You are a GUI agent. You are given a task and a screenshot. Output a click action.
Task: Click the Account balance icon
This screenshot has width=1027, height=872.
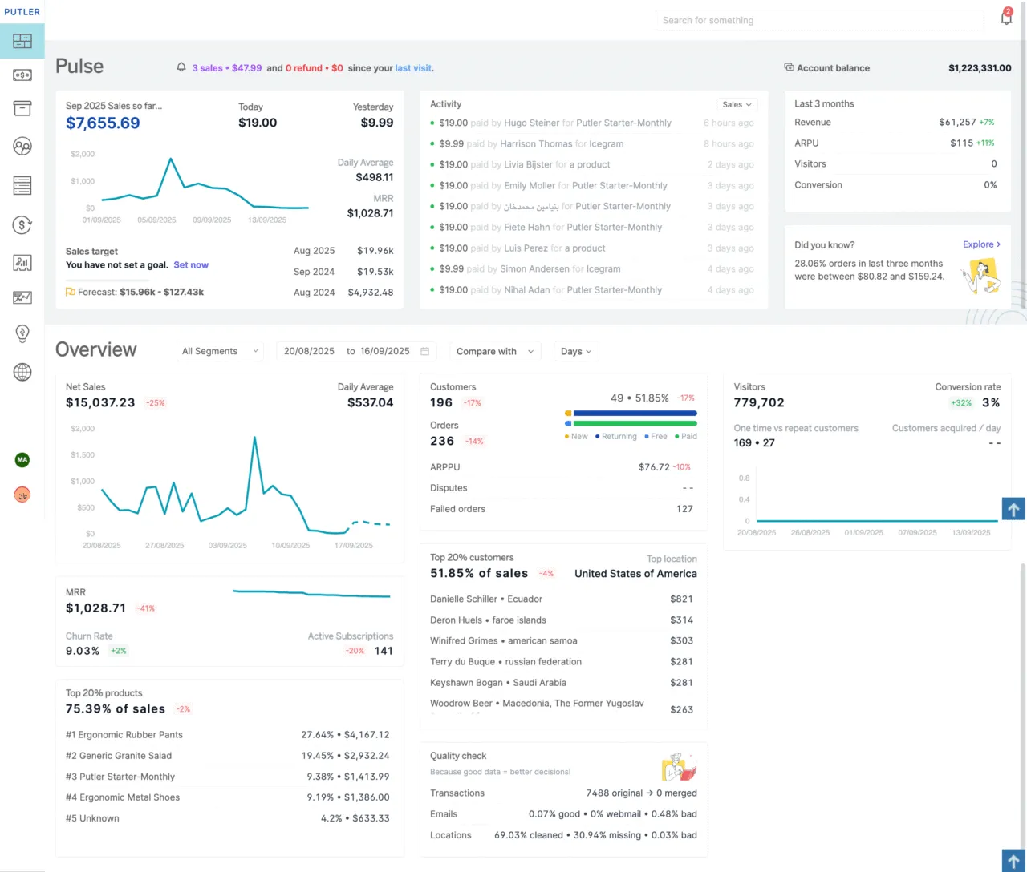[789, 67]
